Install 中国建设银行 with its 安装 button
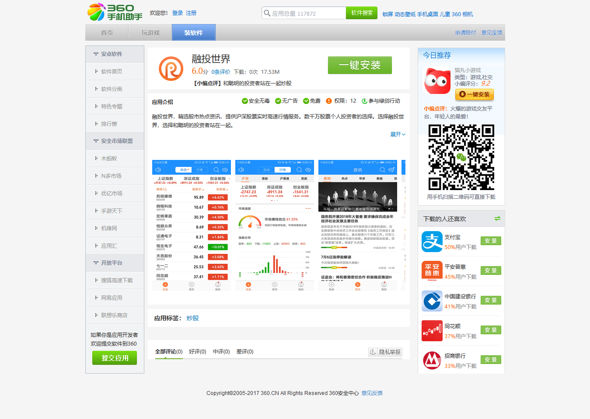 [x=491, y=300]
